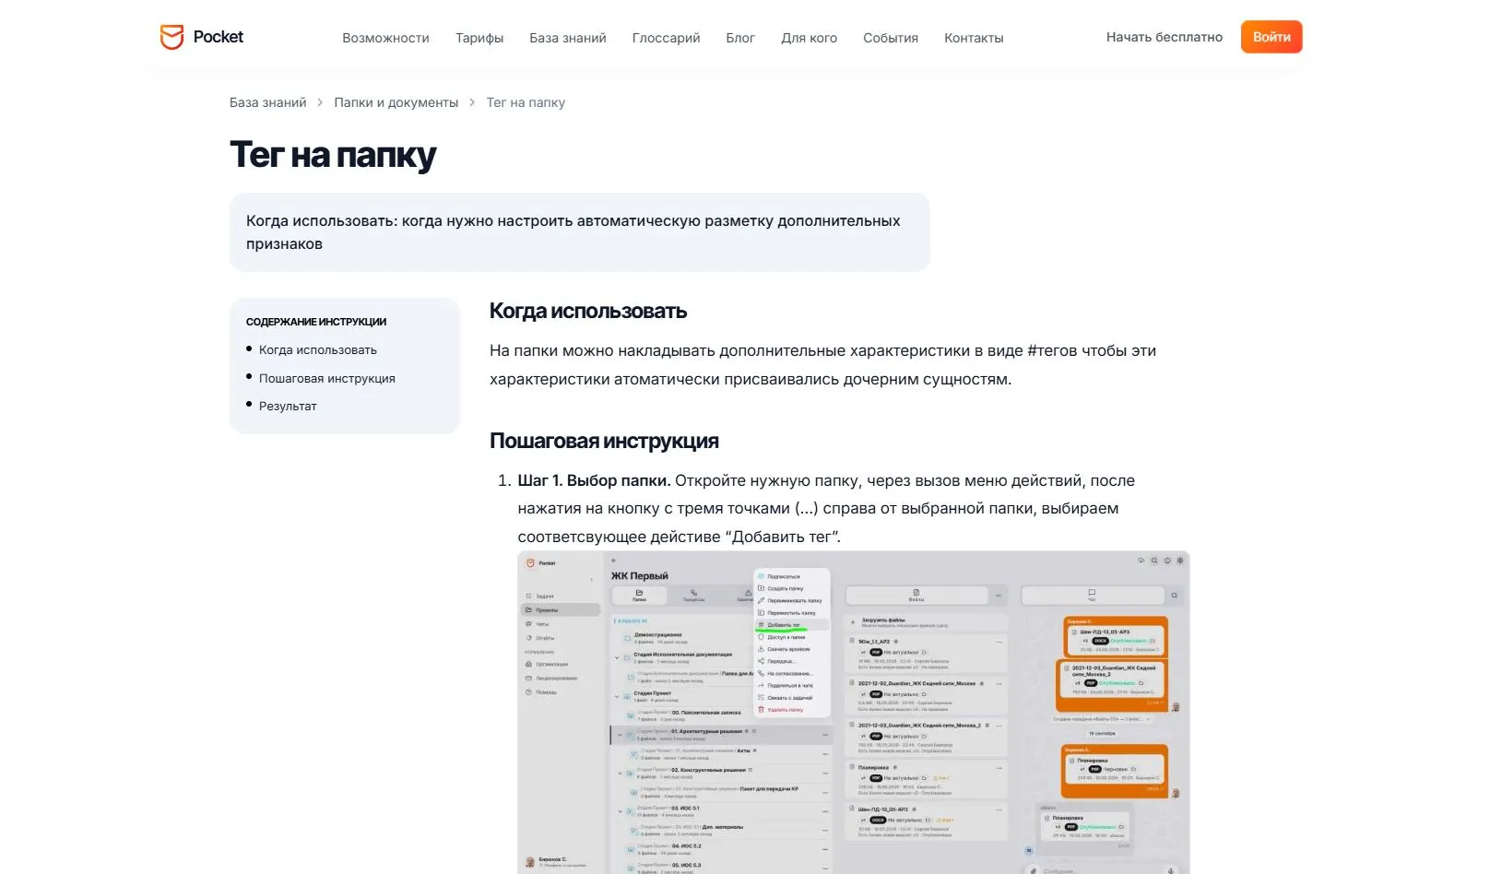Click the Пошаговая инструкция heading
Viewport: 1490px width, 874px height.
click(x=604, y=442)
